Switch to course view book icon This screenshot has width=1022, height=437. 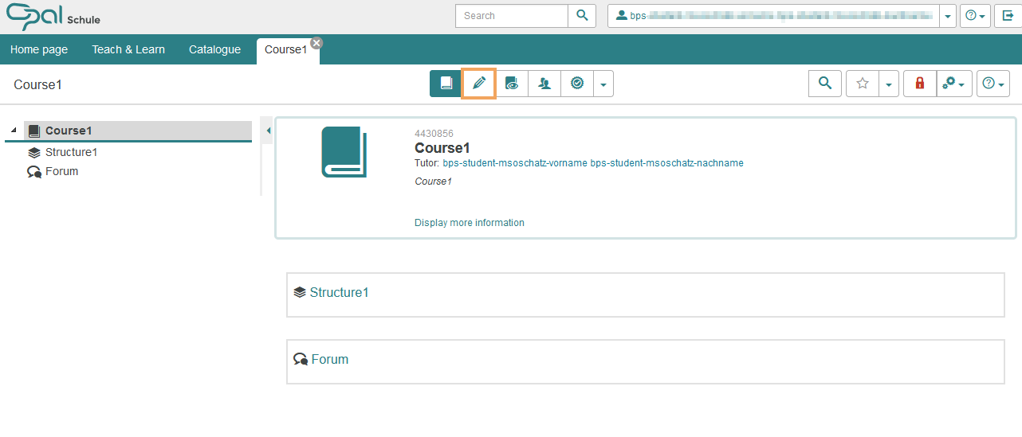click(446, 84)
